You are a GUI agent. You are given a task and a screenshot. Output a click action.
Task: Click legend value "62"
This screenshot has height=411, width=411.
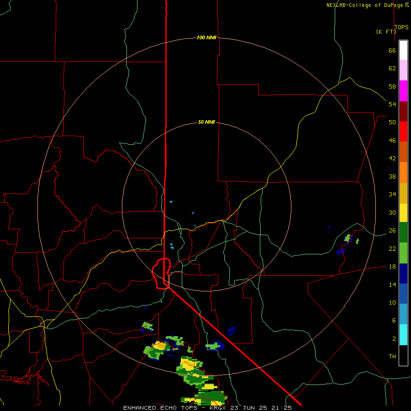(392, 68)
